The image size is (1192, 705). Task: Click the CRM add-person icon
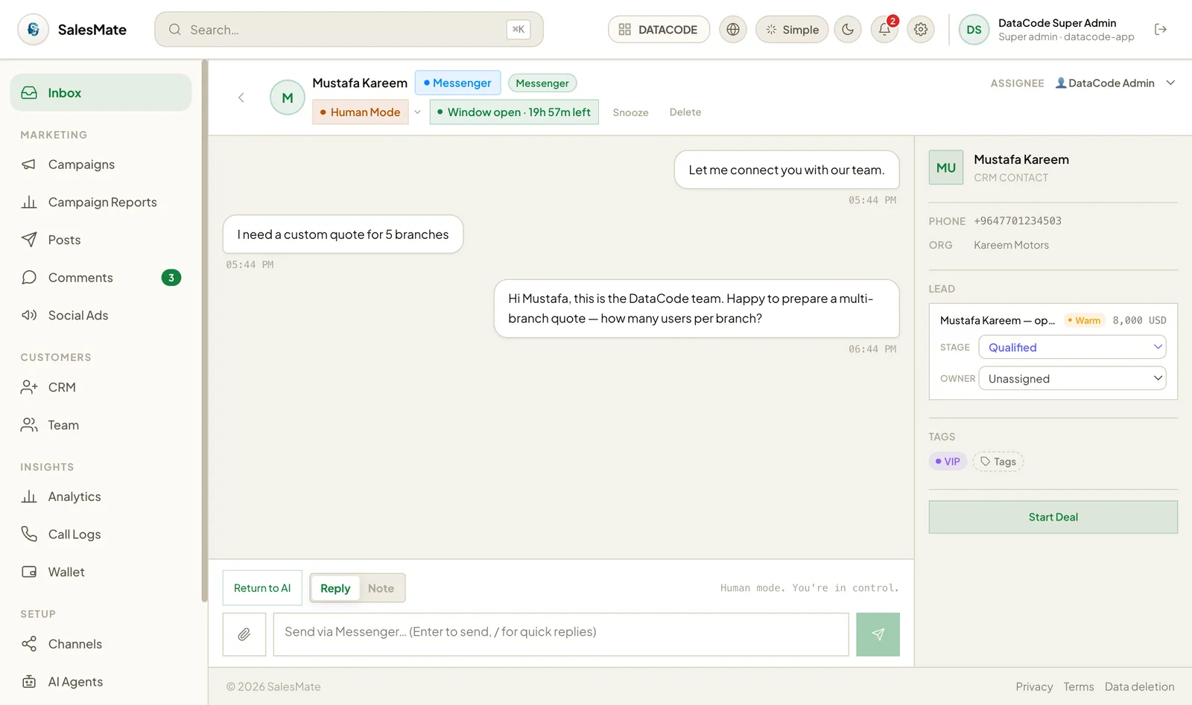coord(29,387)
